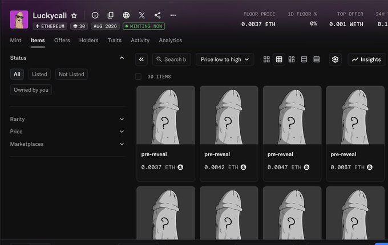Switch to the Mint tab

coord(15,40)
